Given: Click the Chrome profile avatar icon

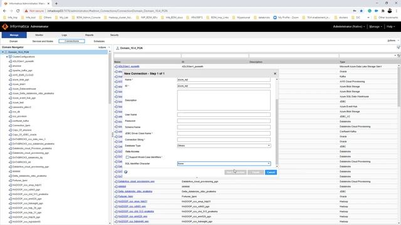Looking at the screenshot, I should [390, 11].
